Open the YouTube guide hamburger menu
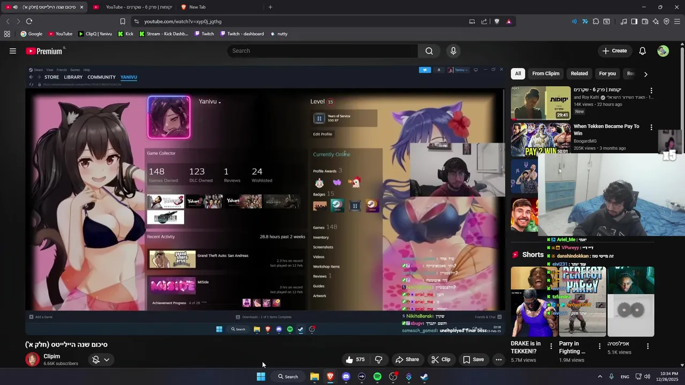The width and height of the screenshot is (685, 385). pos(13,51)
